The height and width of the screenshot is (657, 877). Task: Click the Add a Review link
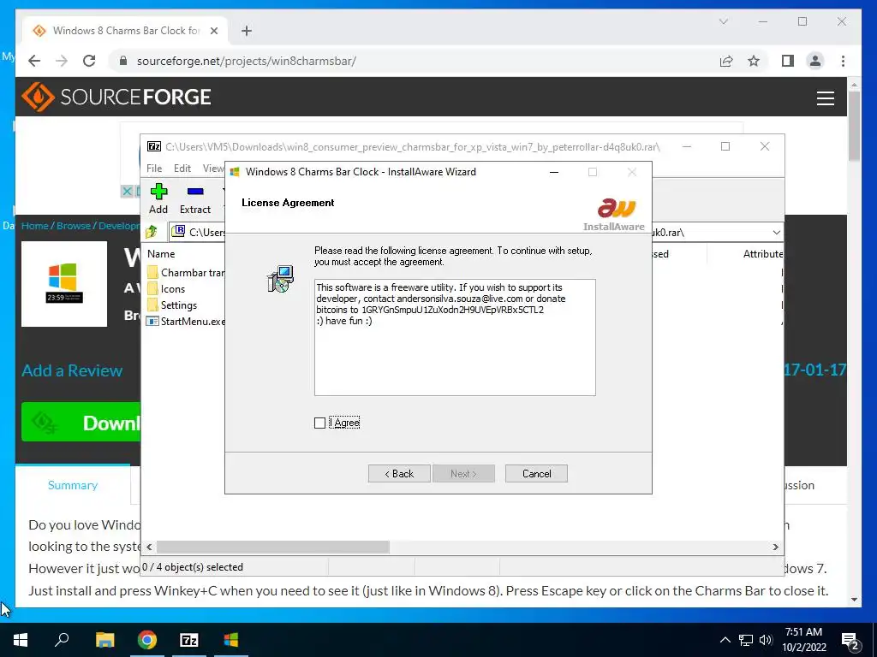72,370
